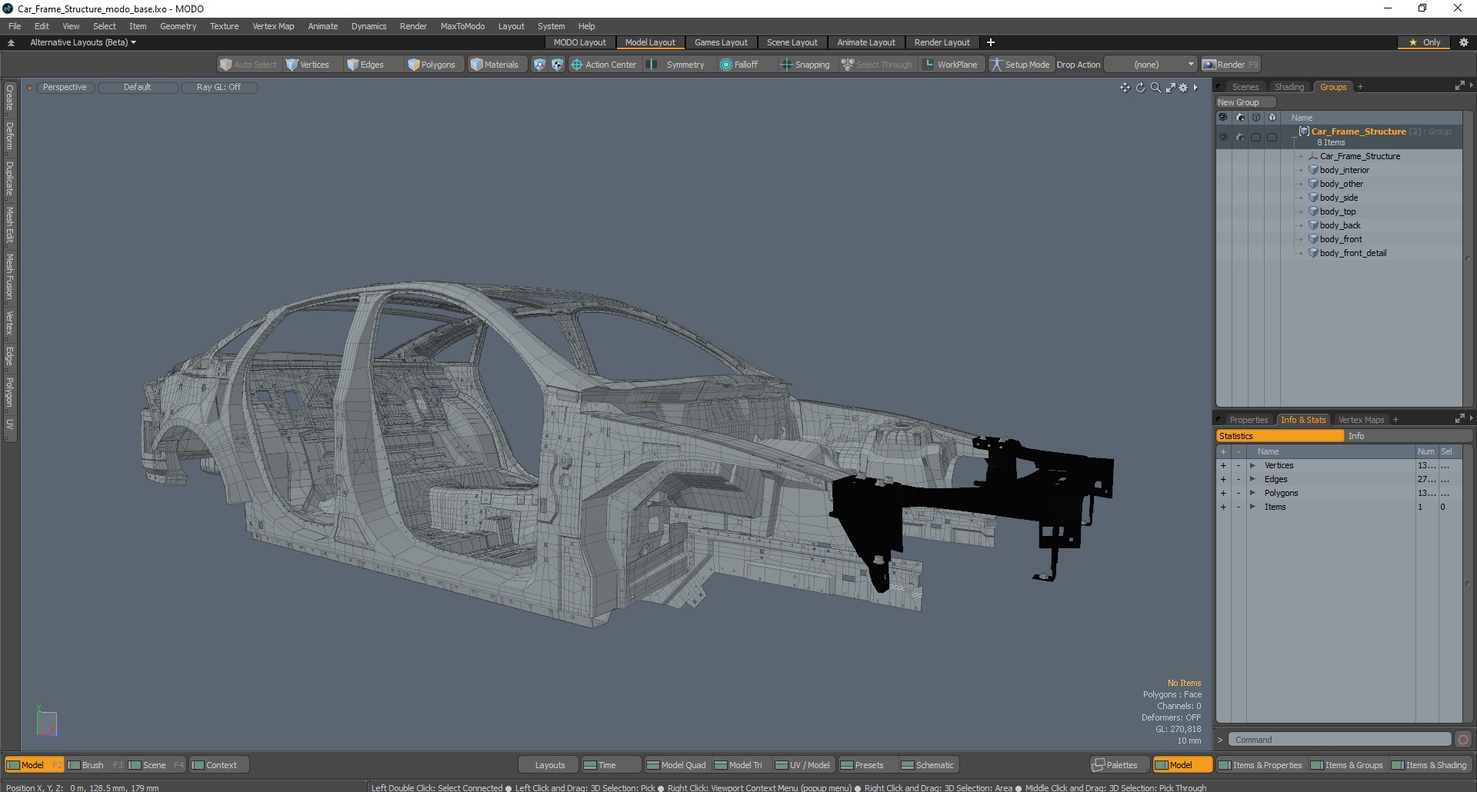Click the Command input field
This screenshot has width=1477, height=792.
coord(1339,740)
